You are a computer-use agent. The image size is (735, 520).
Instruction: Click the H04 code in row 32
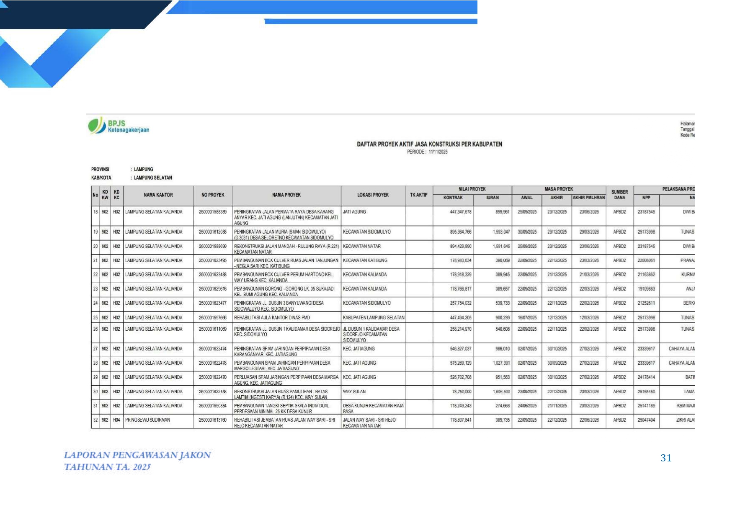pyautogui.click(x=116, y=420)
